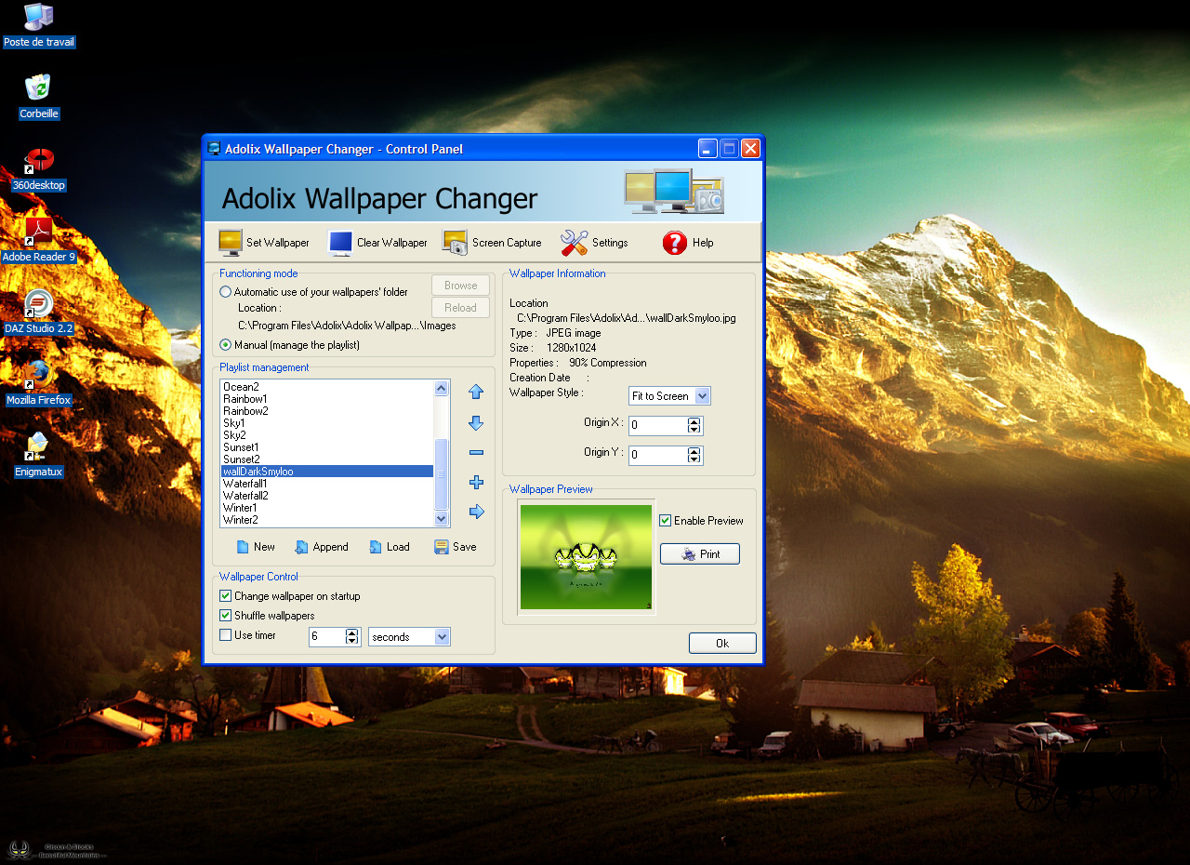Select wallDarkSmyloo in the playlist
Image resolution: width=1190 pixels, height=865 pixels.
pyautogui.click(x=327, y=472)
